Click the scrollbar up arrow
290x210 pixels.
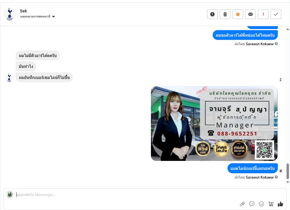(x=288, y=29)
